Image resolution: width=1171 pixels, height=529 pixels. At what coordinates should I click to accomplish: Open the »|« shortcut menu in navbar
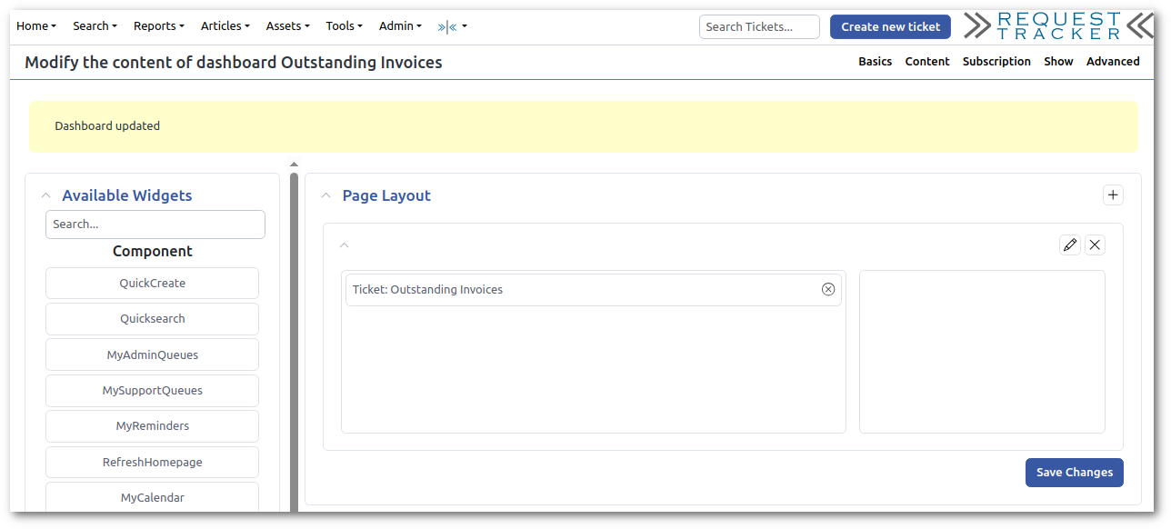(452, 26)
